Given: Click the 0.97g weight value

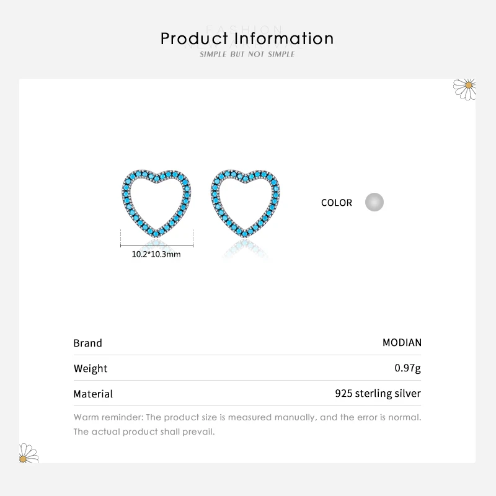Looking at the screenshot, I should [407, 368].
